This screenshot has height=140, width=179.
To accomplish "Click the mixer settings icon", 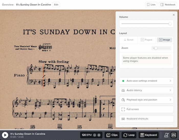I will (174, 135).
